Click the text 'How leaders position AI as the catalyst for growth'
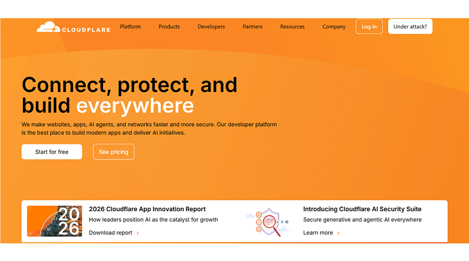This screenshot has width=469, height=261. [x=154, y=219]
